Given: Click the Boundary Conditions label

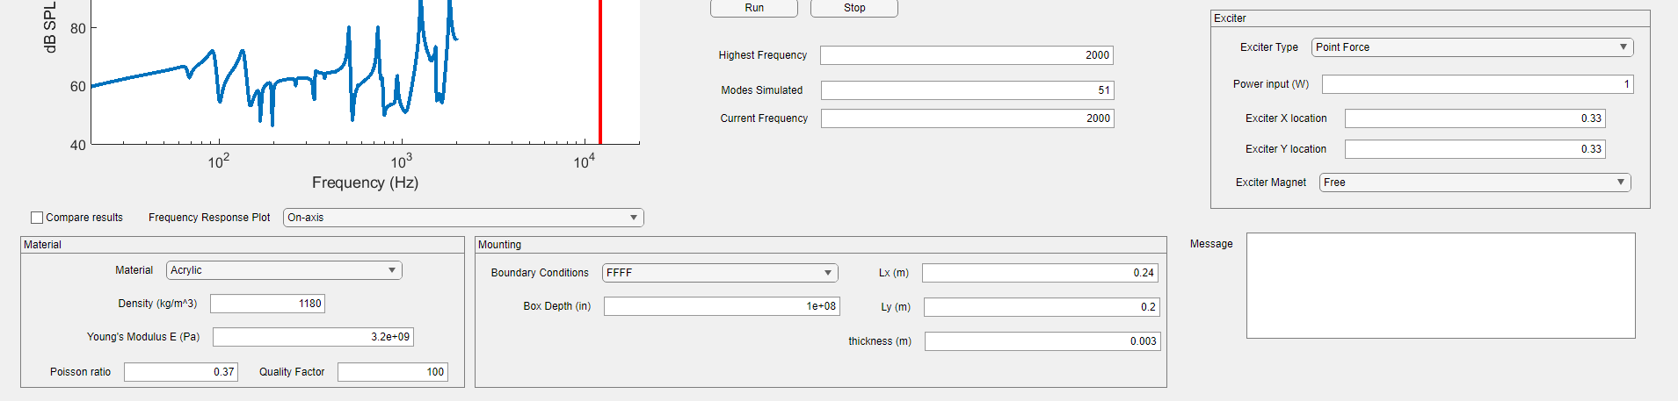Looking at the screenshot, I should point(540,273).
